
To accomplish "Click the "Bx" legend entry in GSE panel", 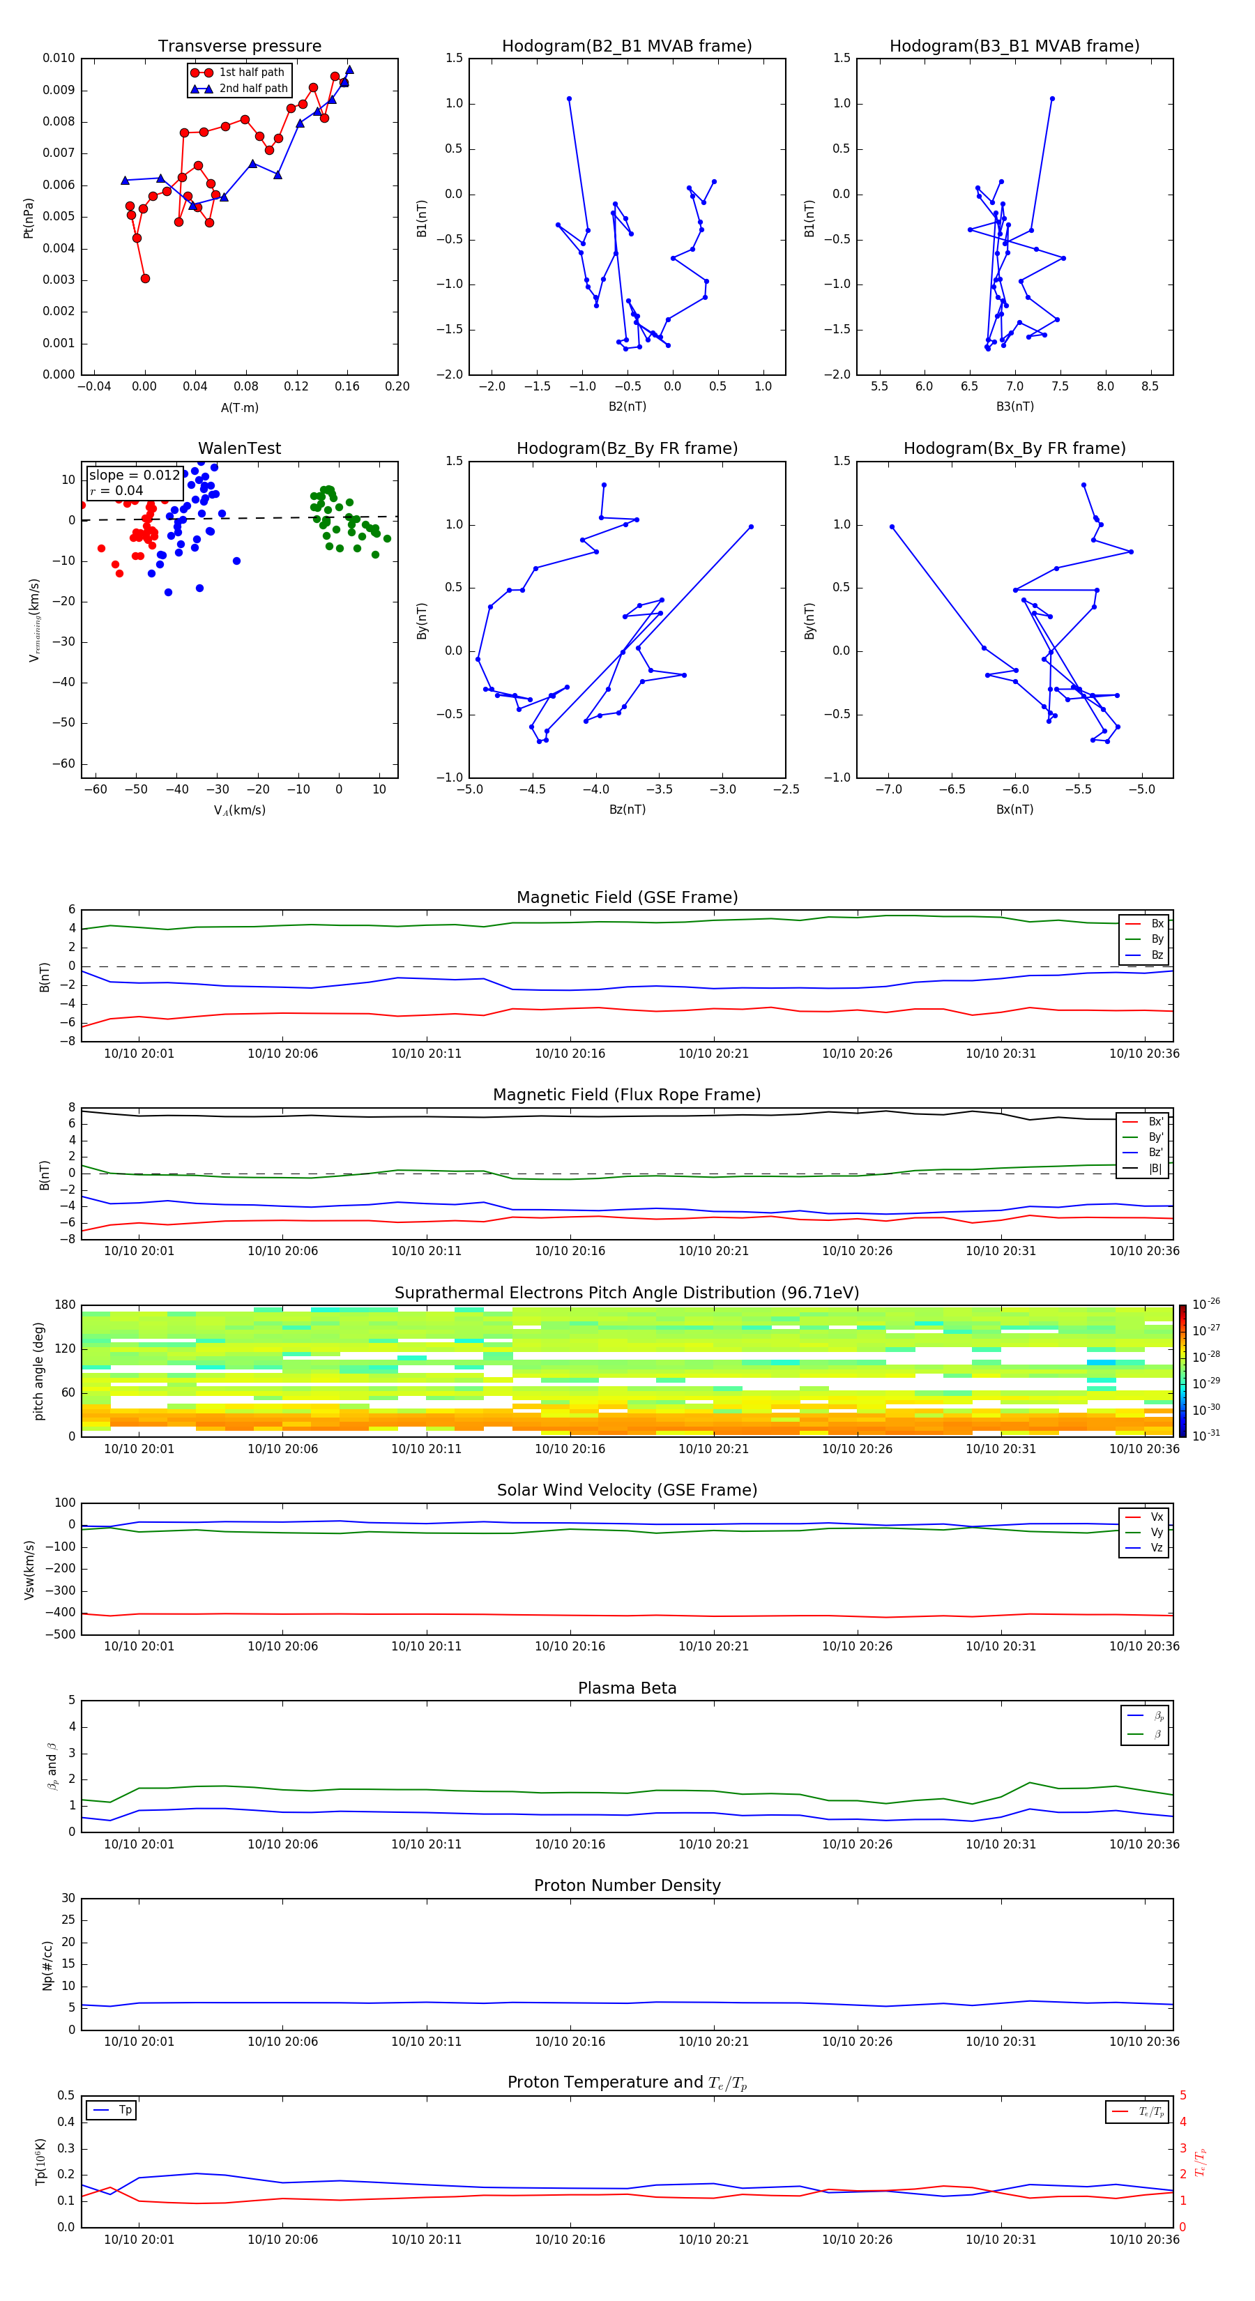I will coord(1144,924).
